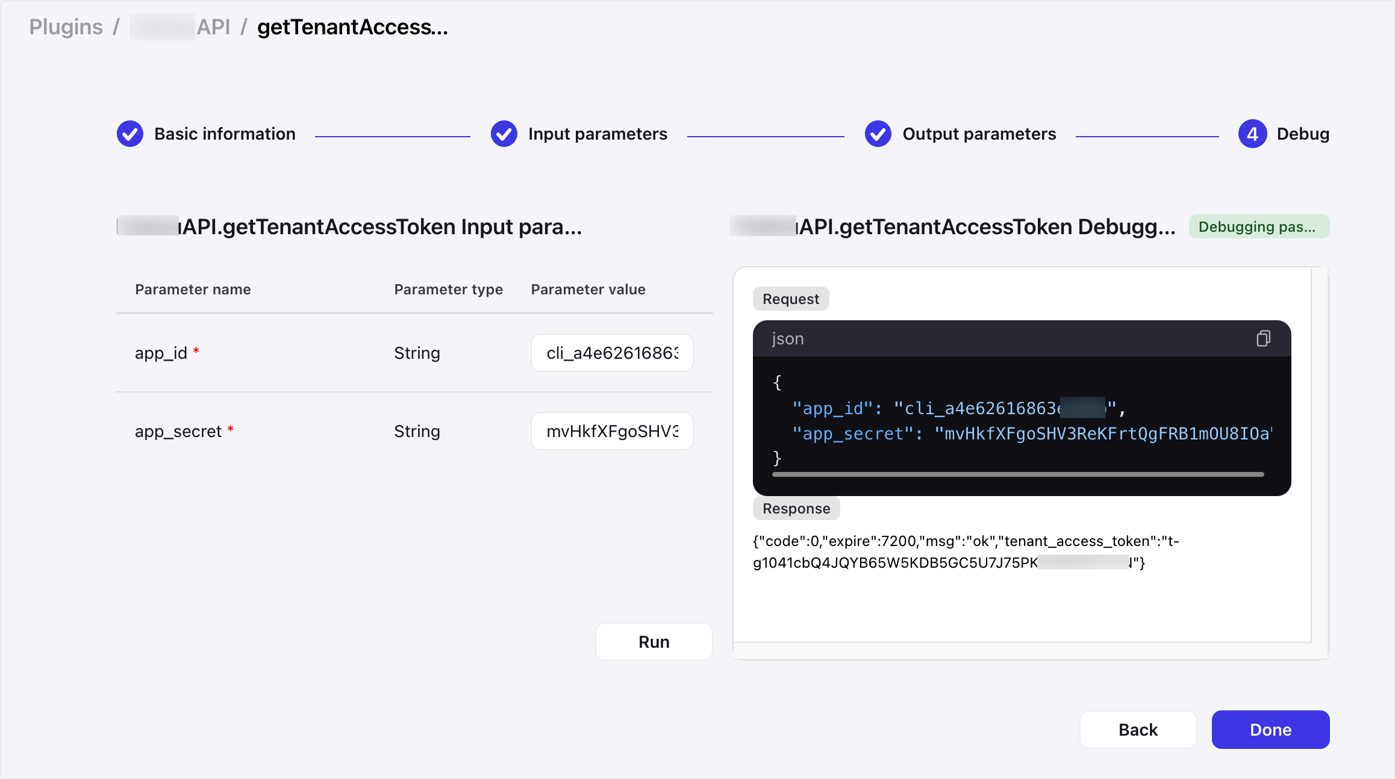Open the Input parameters step
Viewport: 1395px width, 779px height.
(598, 134)
